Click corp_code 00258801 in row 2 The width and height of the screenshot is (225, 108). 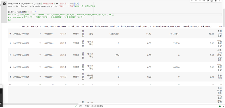pos(49,55)
